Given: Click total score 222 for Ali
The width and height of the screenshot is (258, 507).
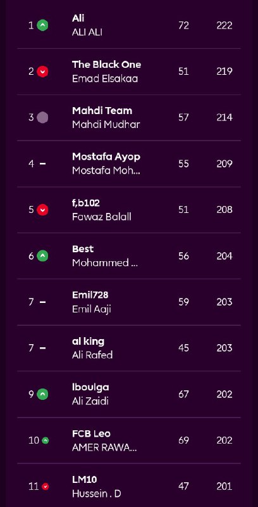Looking at the screenshot, I should coord(224,25).
